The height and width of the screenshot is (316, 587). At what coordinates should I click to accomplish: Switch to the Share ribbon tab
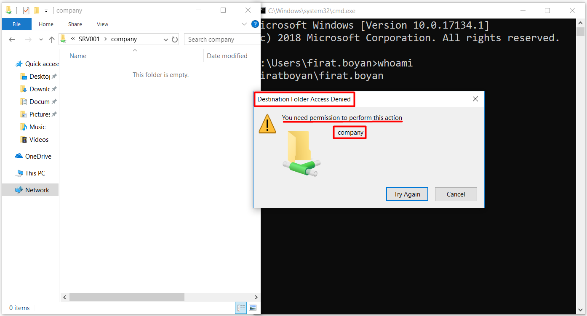(x=75, y=24)
